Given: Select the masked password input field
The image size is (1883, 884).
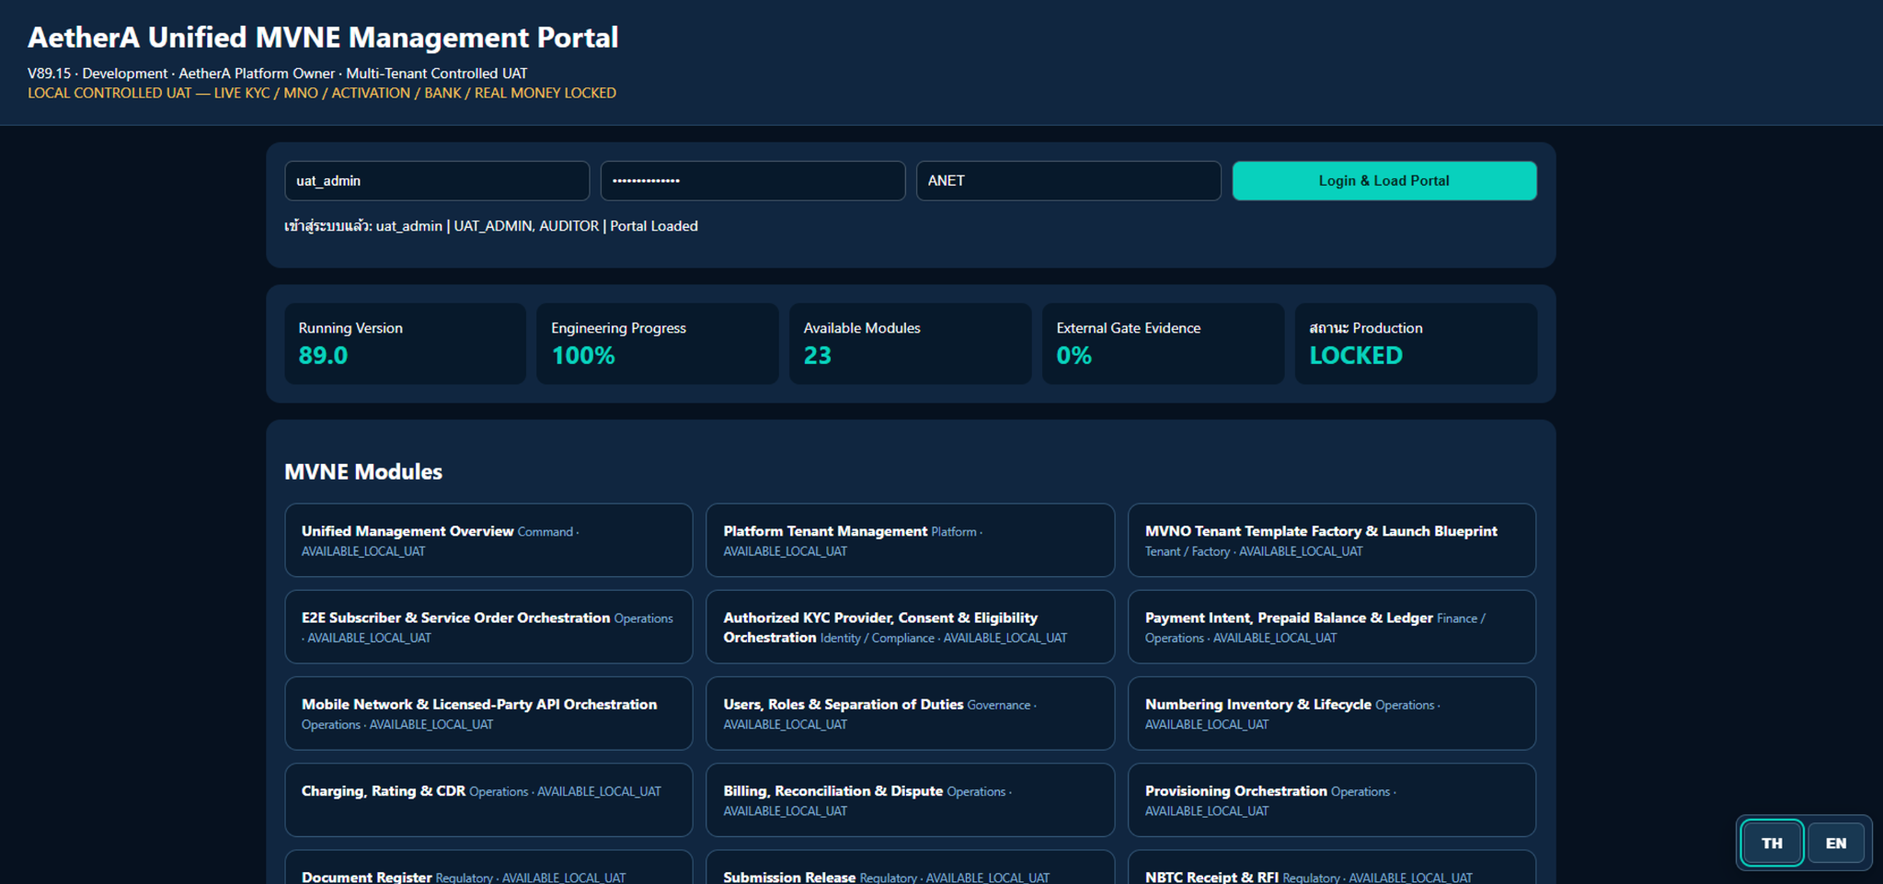Looking at the screenshot, I should (x=752, y=181).
